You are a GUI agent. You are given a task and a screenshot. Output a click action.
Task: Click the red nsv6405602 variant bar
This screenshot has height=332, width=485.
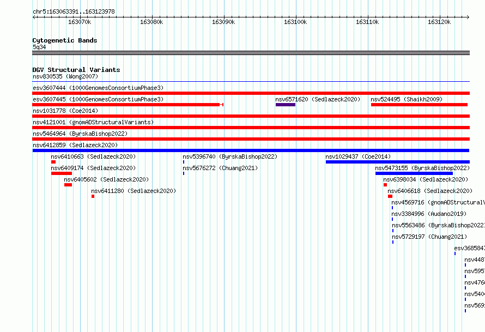[x=68, y=185]
